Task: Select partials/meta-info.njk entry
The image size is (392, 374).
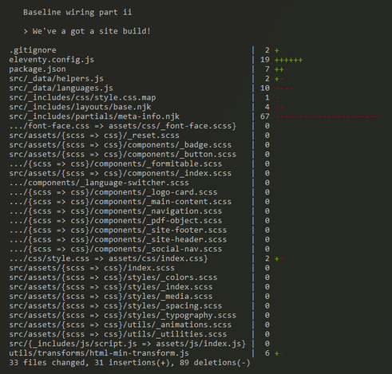Action: (94, 116)
